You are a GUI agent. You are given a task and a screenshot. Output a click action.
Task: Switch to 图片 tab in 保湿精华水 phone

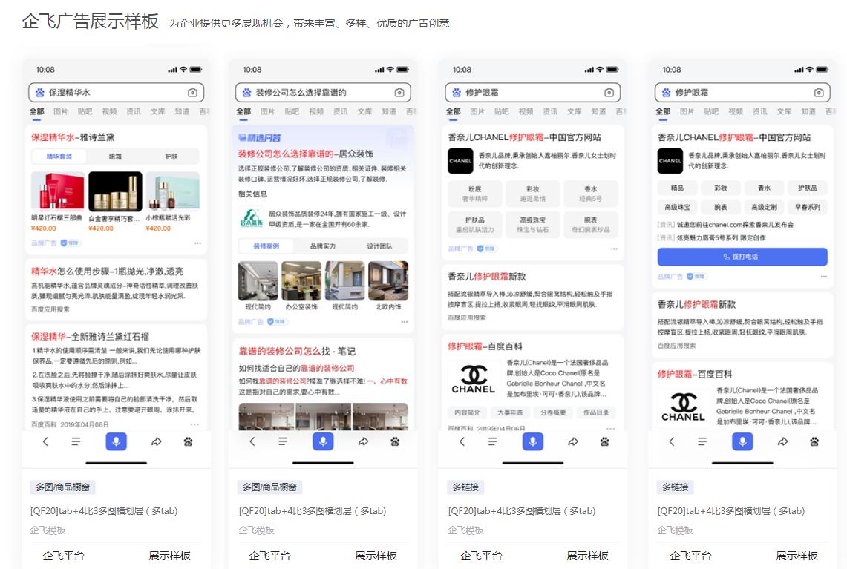pyautogui.click(x=61, y=111)
